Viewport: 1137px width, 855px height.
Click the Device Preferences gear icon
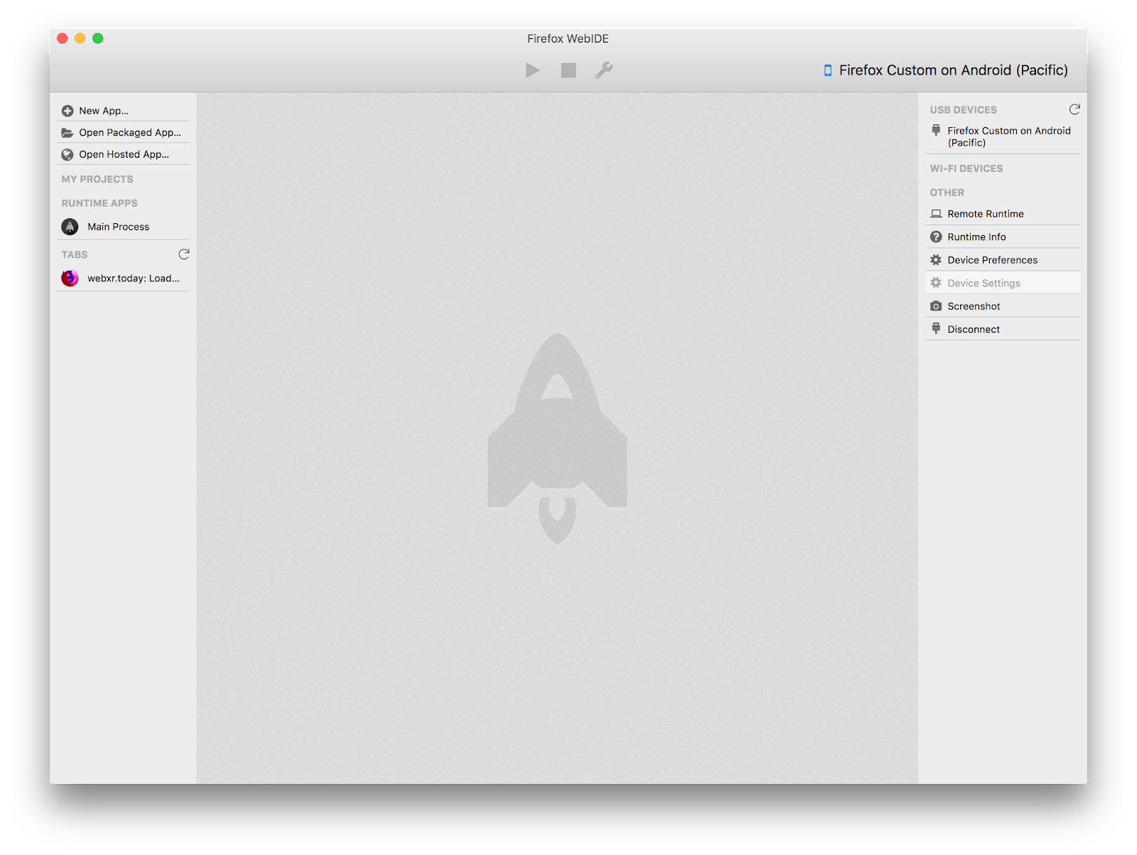pos(936,260)
